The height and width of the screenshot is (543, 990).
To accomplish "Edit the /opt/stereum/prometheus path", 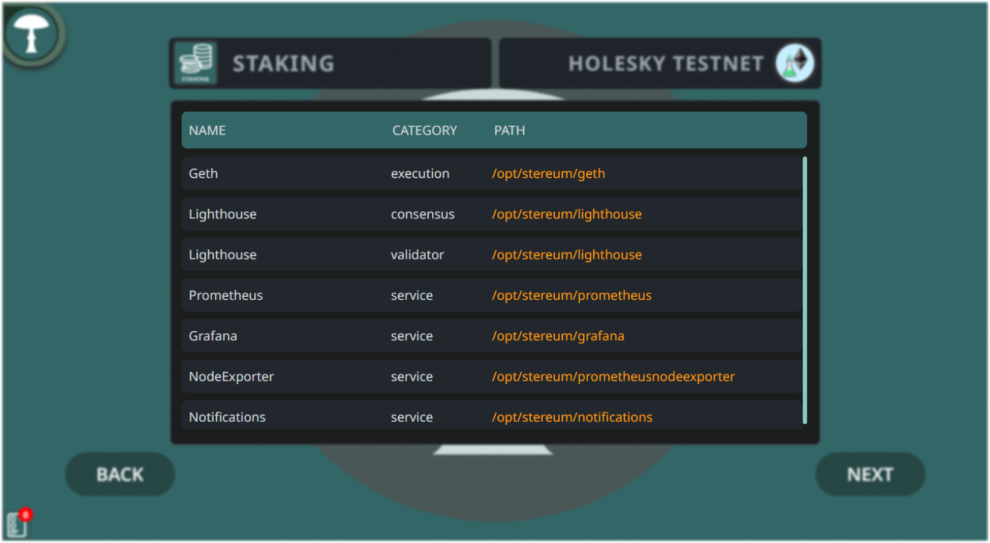I will (x=572, y=295).
